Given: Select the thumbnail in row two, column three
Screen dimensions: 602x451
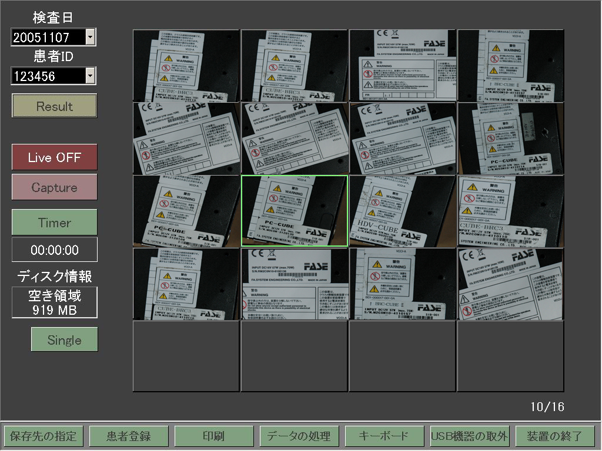Looking at the screenshot, I should [403, 139].
